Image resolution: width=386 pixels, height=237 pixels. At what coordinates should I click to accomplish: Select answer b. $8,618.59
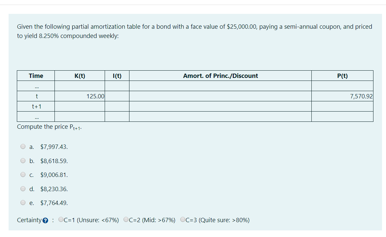tap(23, 160)
